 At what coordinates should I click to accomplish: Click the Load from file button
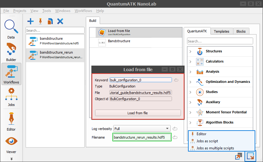[138, 113]
